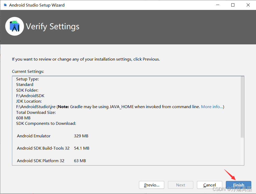The image size is (256, 194).
Task: Click the '329 MB' emulator size
Action: [81, 136]
